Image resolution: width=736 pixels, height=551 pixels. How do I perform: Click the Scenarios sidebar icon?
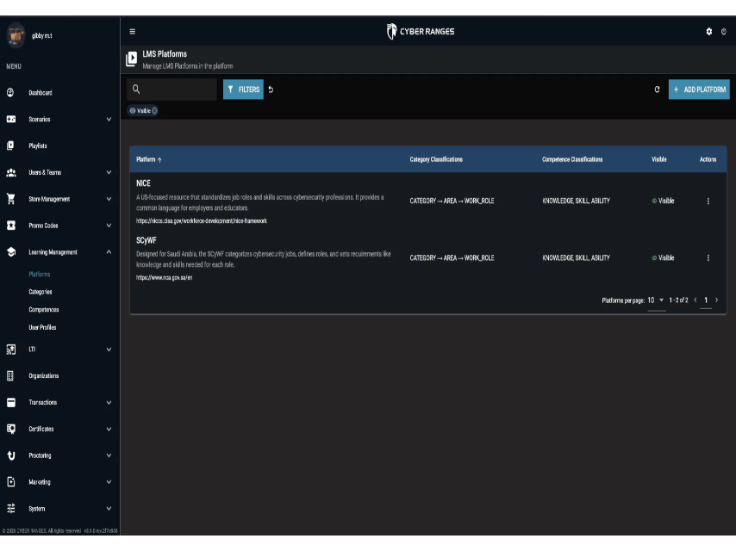[x=11, y=119]
